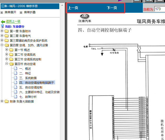Open page 五、自动空调控制

(x=31, y=87)
